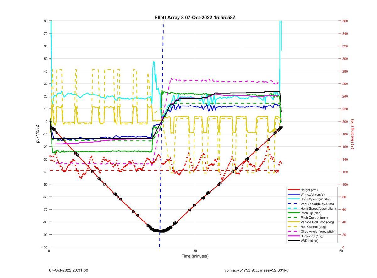Click the '30' tick on the time axis
This screenshot has width=377, height=278.
[195, 251]
